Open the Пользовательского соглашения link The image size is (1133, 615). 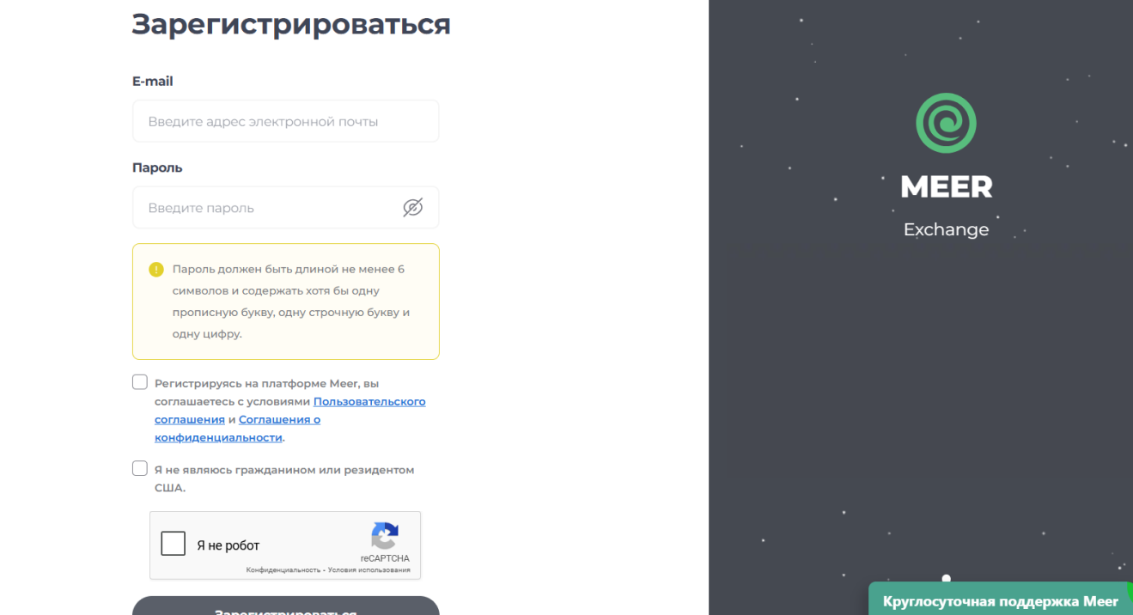369,401
